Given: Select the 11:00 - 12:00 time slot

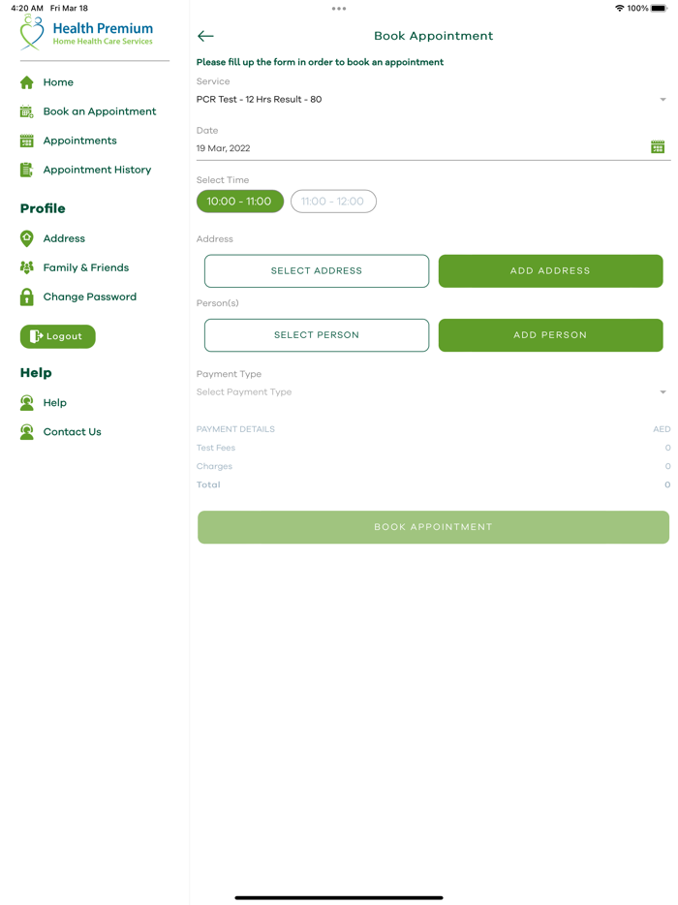Looking at the screenshot, I should pyautogui.click(x=333, y=202).
